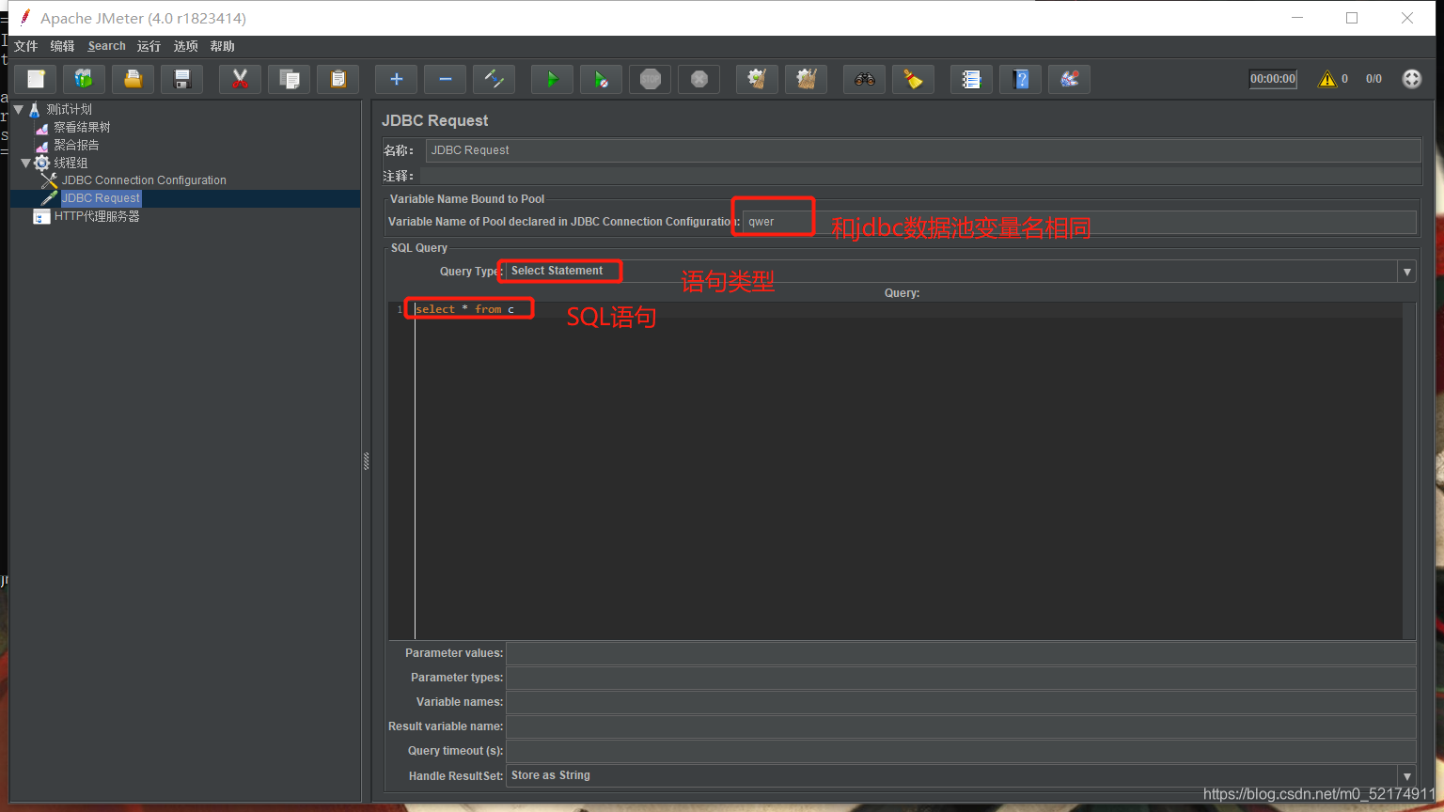Click the Stop test toolbar icon

tap(650, 79)
